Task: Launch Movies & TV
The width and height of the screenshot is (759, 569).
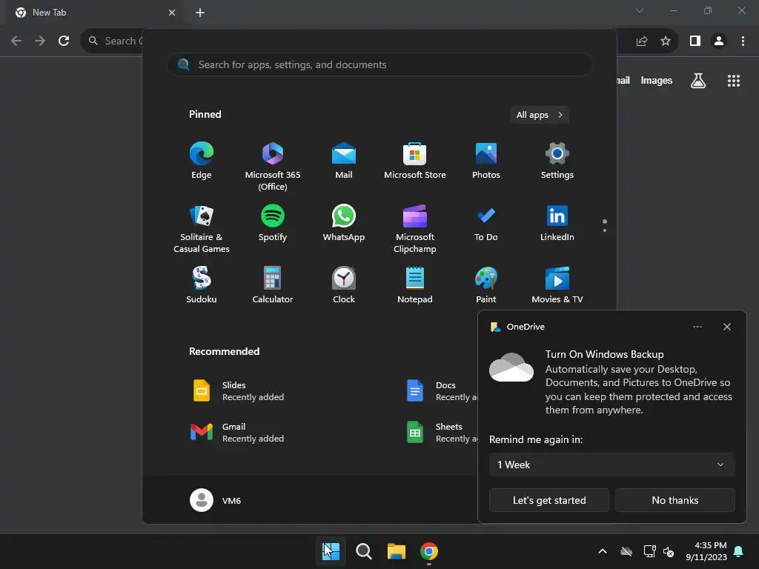Action: pos(557,285)
